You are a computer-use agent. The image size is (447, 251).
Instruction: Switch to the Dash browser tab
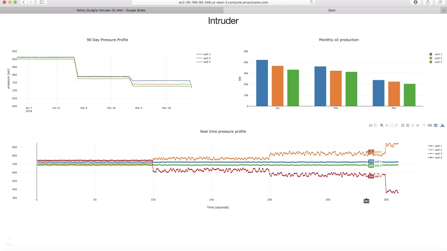tap(332, 10)
